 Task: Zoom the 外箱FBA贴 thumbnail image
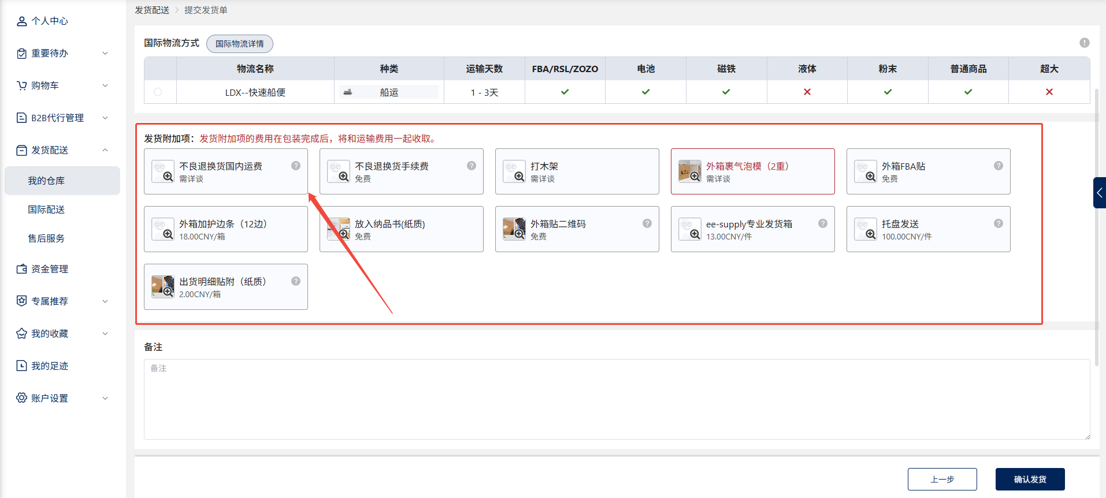coord(866,171)
